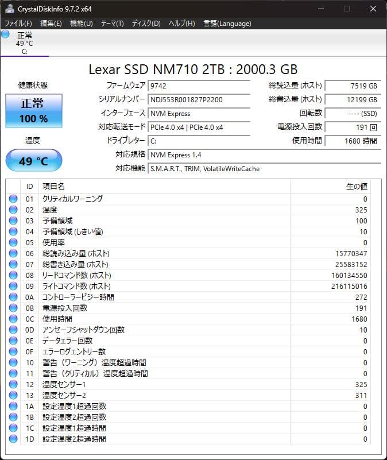Click status orb for 11 警告（クリティカル）温度超過時間
Viewport: 387px width, 460px height.
click(x=13, y=373)
